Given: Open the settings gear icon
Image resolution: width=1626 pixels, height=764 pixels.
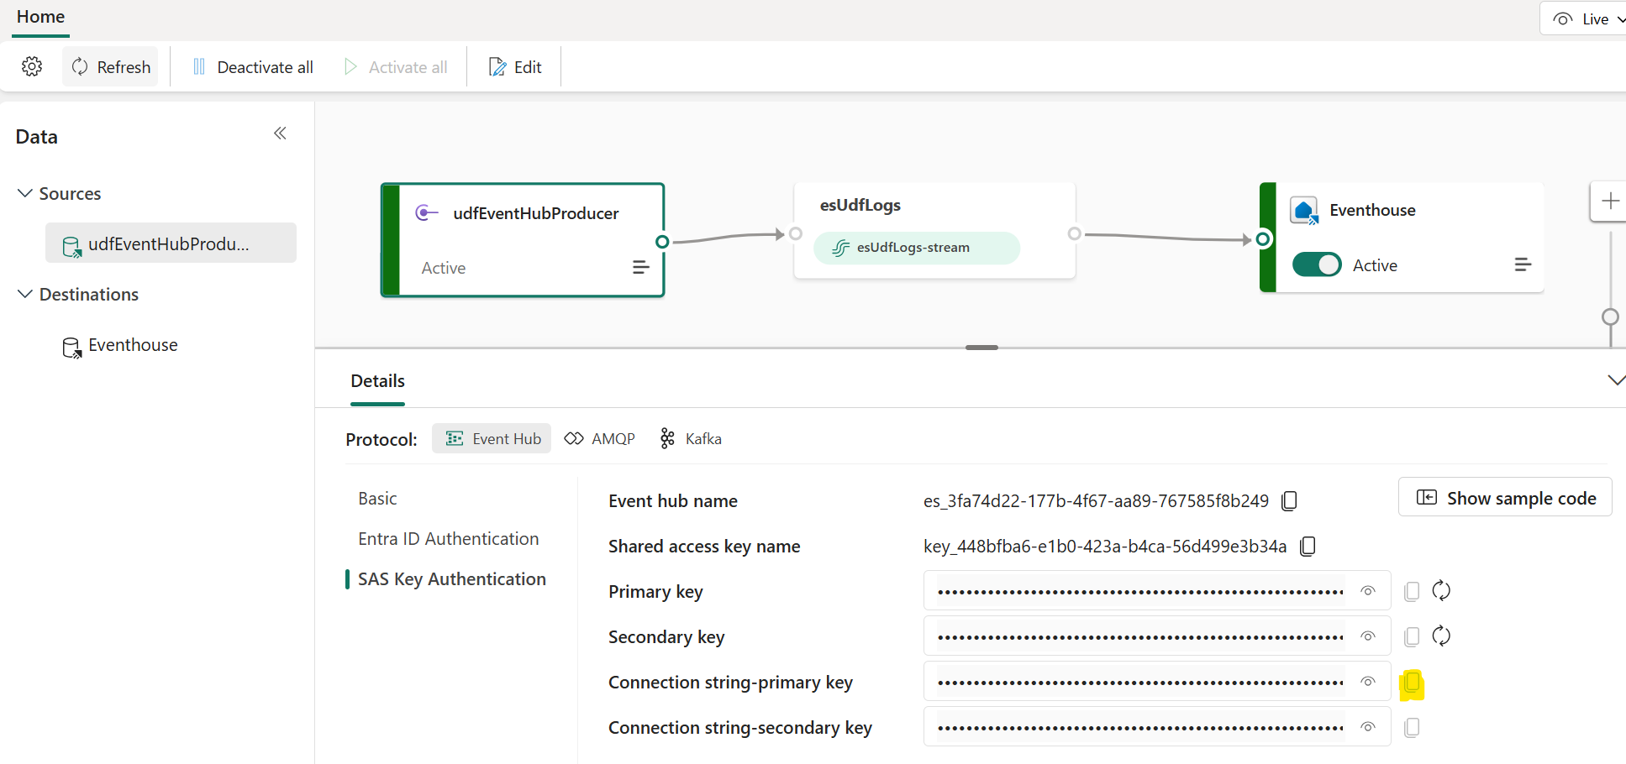Looking at the screenshot, I should coord(32,67).
